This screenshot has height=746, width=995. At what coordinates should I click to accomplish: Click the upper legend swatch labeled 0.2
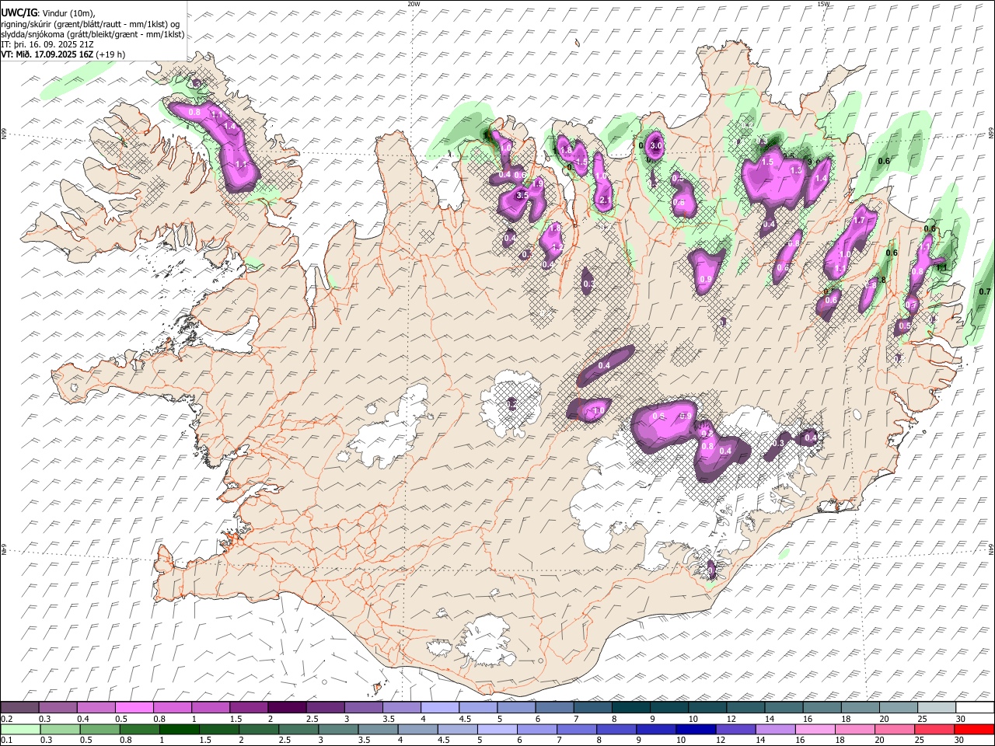(19, 708)
